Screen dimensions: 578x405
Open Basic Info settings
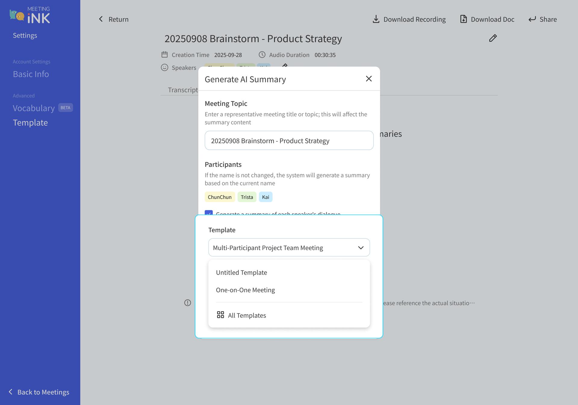tap(31, 74)
